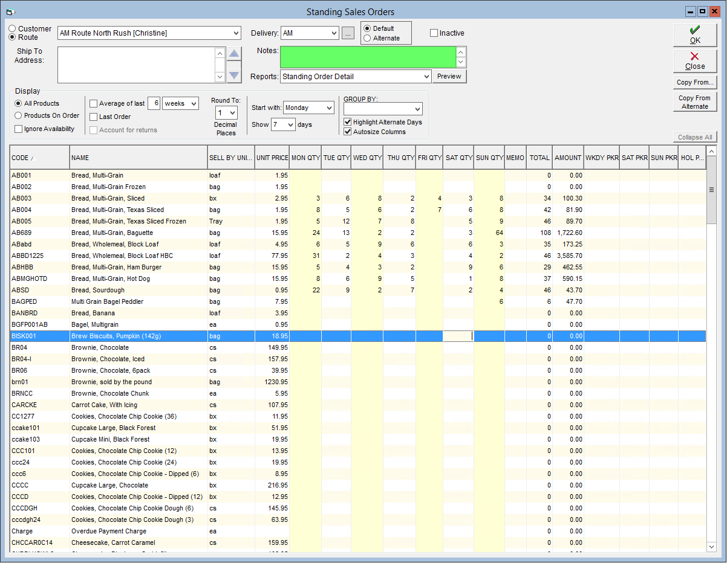Click table scrollbar up arrow
Viewport: 727px width, 563px height.
click(711, 151)
